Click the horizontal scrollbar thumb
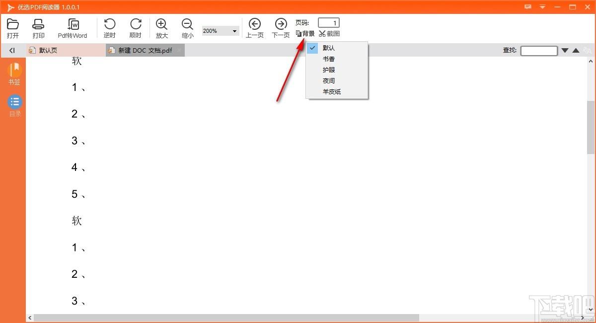Image resolution: width=596 pixels, height=323 pixels. click(x=226, y=318)
